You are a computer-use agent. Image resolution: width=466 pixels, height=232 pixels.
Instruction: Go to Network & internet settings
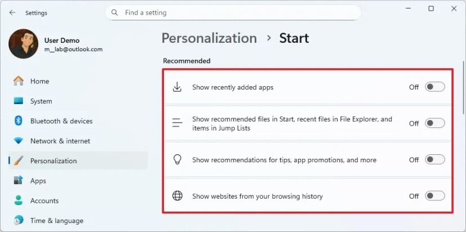click(x=60, y=141)
